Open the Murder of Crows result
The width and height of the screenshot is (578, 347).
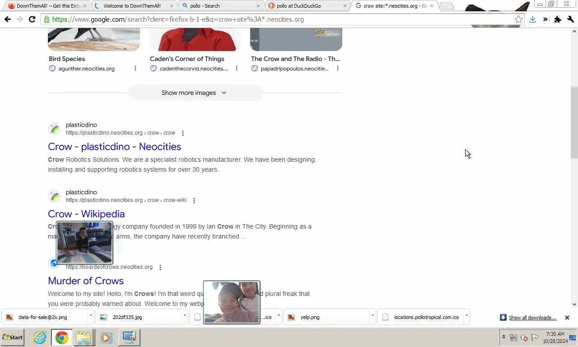click(x=86, y=281)
